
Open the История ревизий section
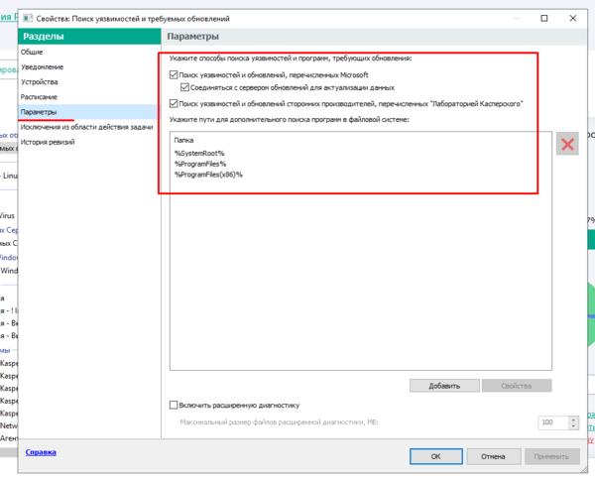(x=48, y=142)
